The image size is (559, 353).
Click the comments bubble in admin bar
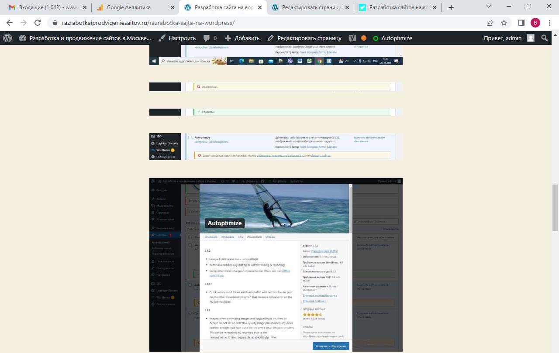[x=210, y=38]
